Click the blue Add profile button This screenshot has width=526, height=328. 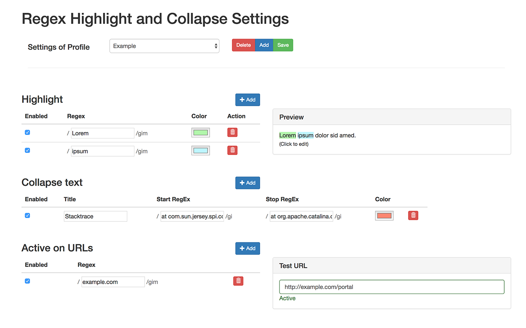[x=264, y=45]
